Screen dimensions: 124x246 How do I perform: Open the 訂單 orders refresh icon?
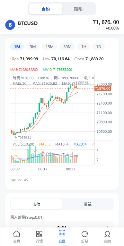click(x=85, y=234)
